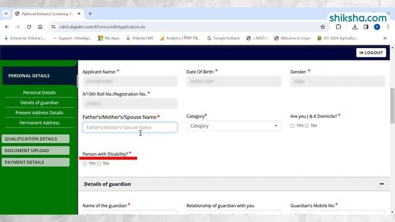Click the X/10th Roll No. field

(130, 104)
